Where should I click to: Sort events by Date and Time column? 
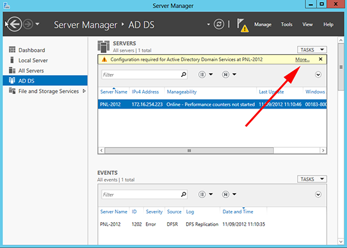(x=238, y=211)
